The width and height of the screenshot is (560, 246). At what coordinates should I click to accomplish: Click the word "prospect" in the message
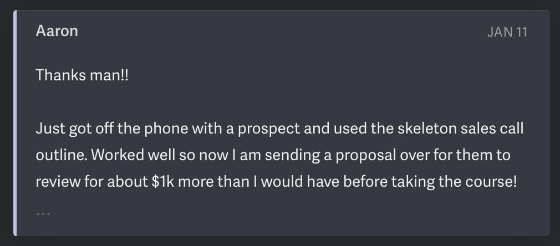click(269, 129)
